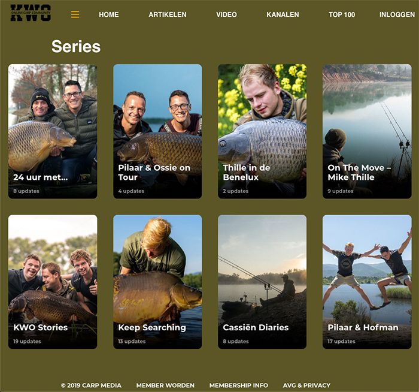Open the AVG & PRIVACY footer link

point(306,385)
